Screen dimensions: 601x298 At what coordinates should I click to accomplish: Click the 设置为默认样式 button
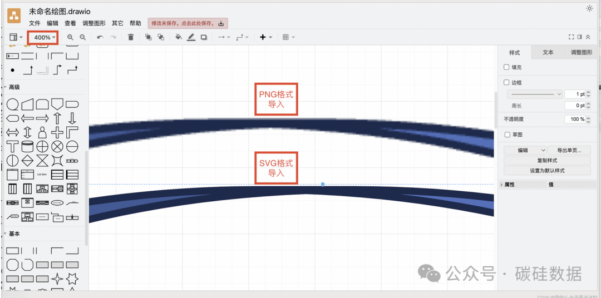click(547, 171)
